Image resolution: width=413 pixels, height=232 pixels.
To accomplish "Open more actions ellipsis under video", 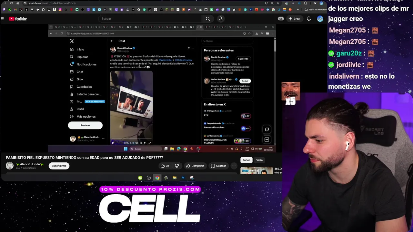I will click(234, 166).
